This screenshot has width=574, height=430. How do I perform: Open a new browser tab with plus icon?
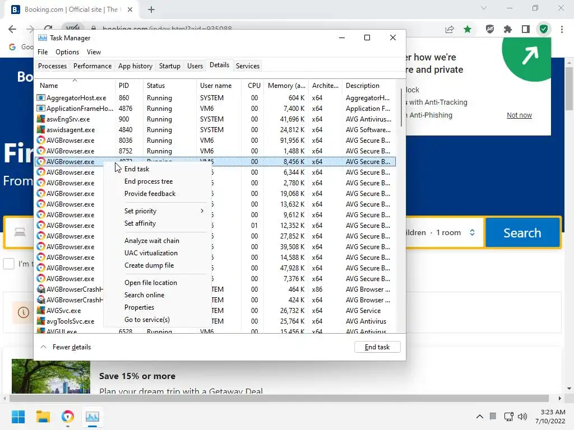[151, 10]
